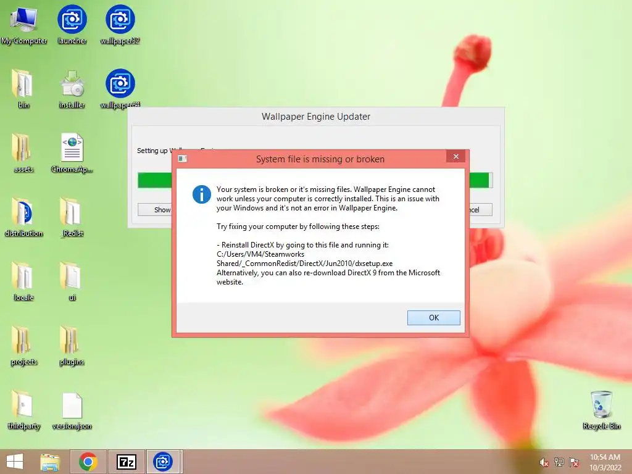632x474 pixels.
Task: Select the distribution folder icon
Action: (x=23, y=217)
